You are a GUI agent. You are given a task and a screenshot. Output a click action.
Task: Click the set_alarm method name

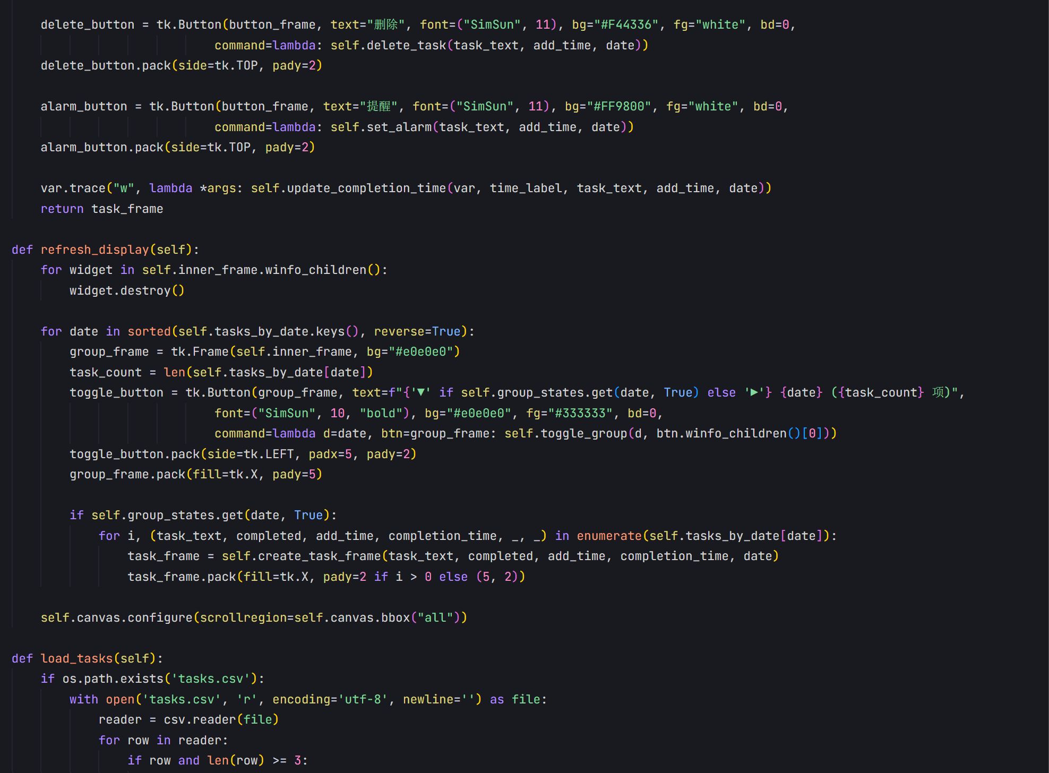tap(399, 127)
